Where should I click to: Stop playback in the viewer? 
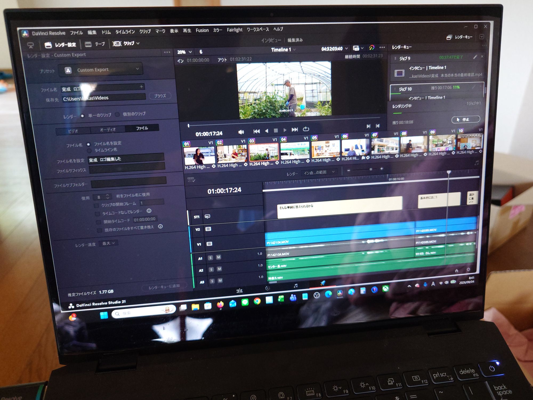276,130
